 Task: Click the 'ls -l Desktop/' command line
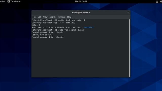(x=53, y=22)
